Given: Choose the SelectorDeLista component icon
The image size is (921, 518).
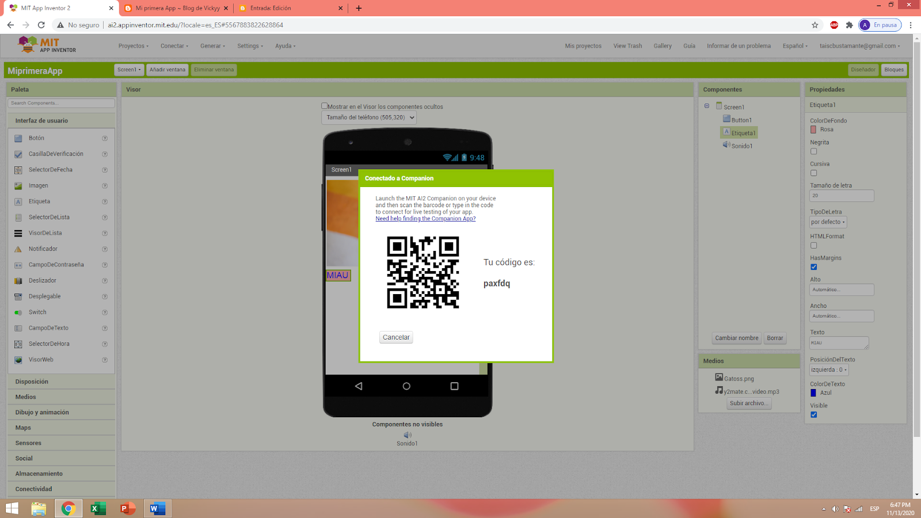Looking at the screenshot, I should coord(18,218).
